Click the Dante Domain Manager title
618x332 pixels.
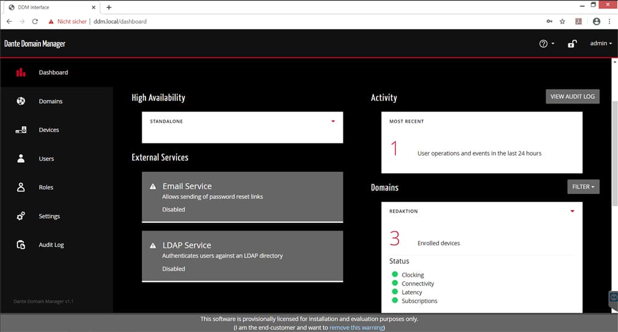coord(34,43)
